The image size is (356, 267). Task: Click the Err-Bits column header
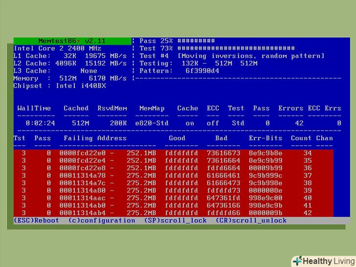266,138
